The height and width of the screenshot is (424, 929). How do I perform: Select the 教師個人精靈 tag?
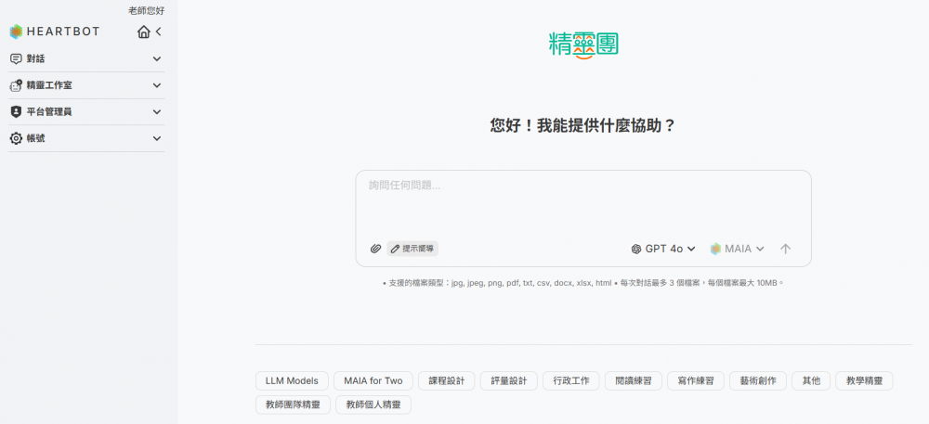pyautogui.click(x=373, y=405)
